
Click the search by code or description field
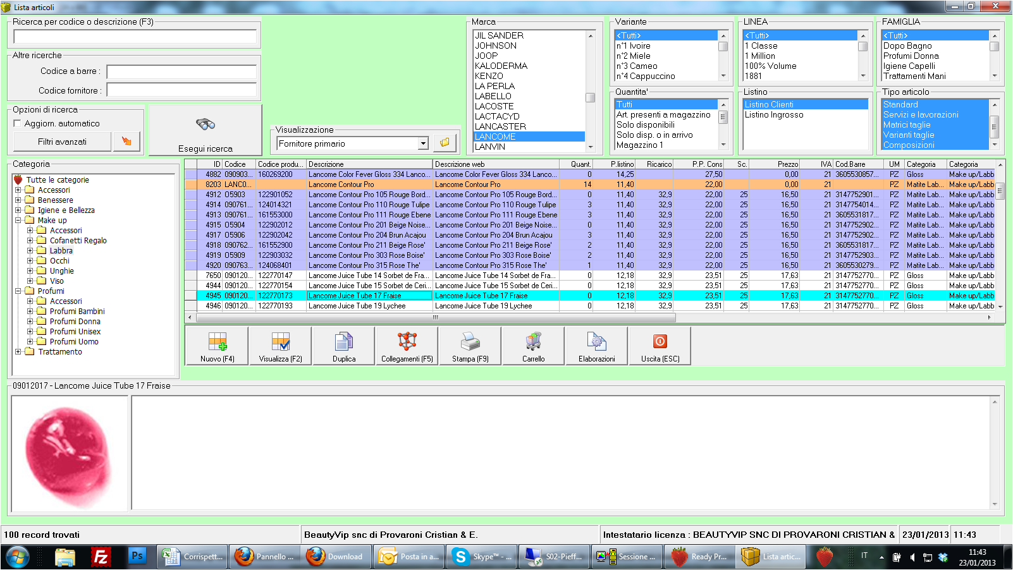tap(135, 36)
